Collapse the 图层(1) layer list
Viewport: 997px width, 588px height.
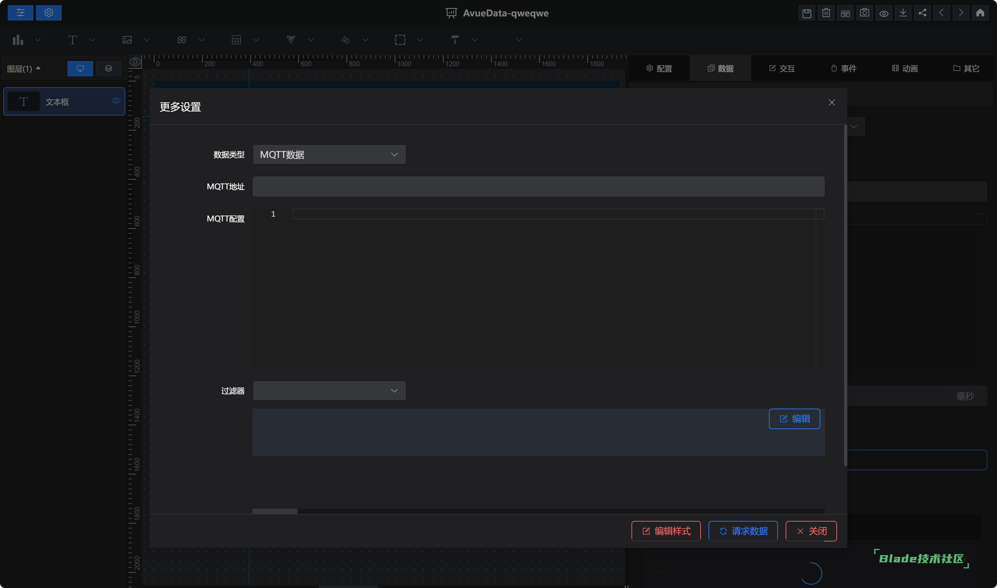[24, 69]
